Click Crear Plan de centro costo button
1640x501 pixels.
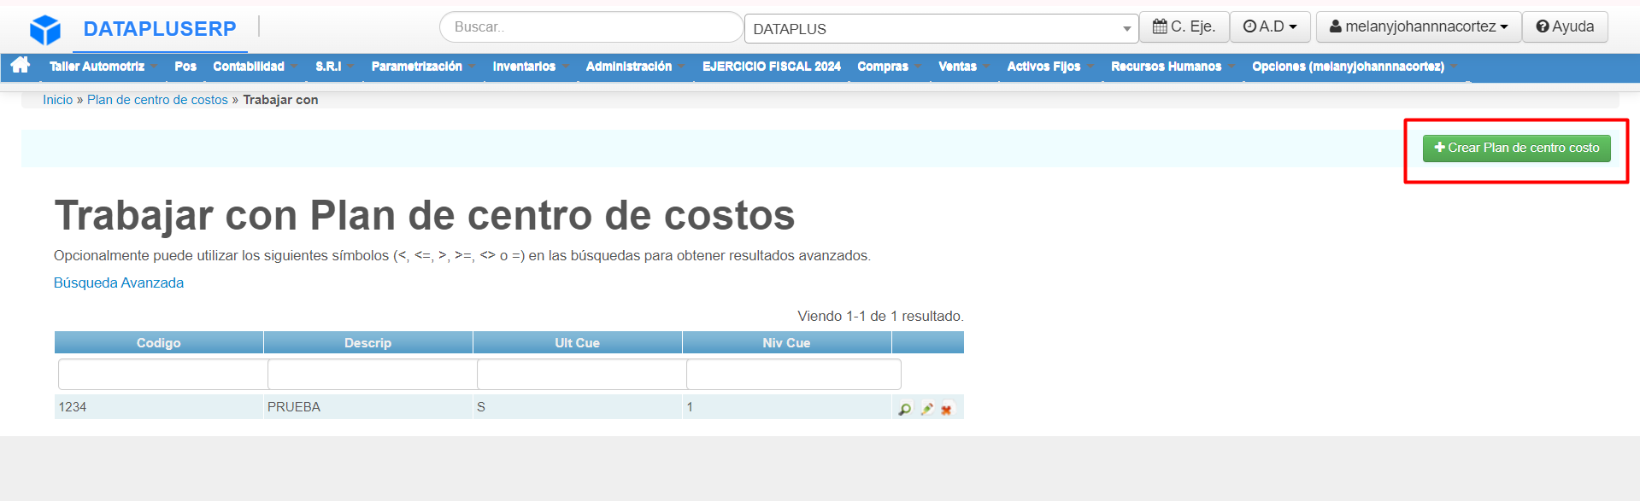1516,148
